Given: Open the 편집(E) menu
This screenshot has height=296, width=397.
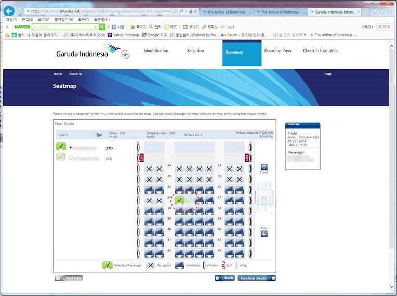Looking at the screenshot, I should pos(28,20).
